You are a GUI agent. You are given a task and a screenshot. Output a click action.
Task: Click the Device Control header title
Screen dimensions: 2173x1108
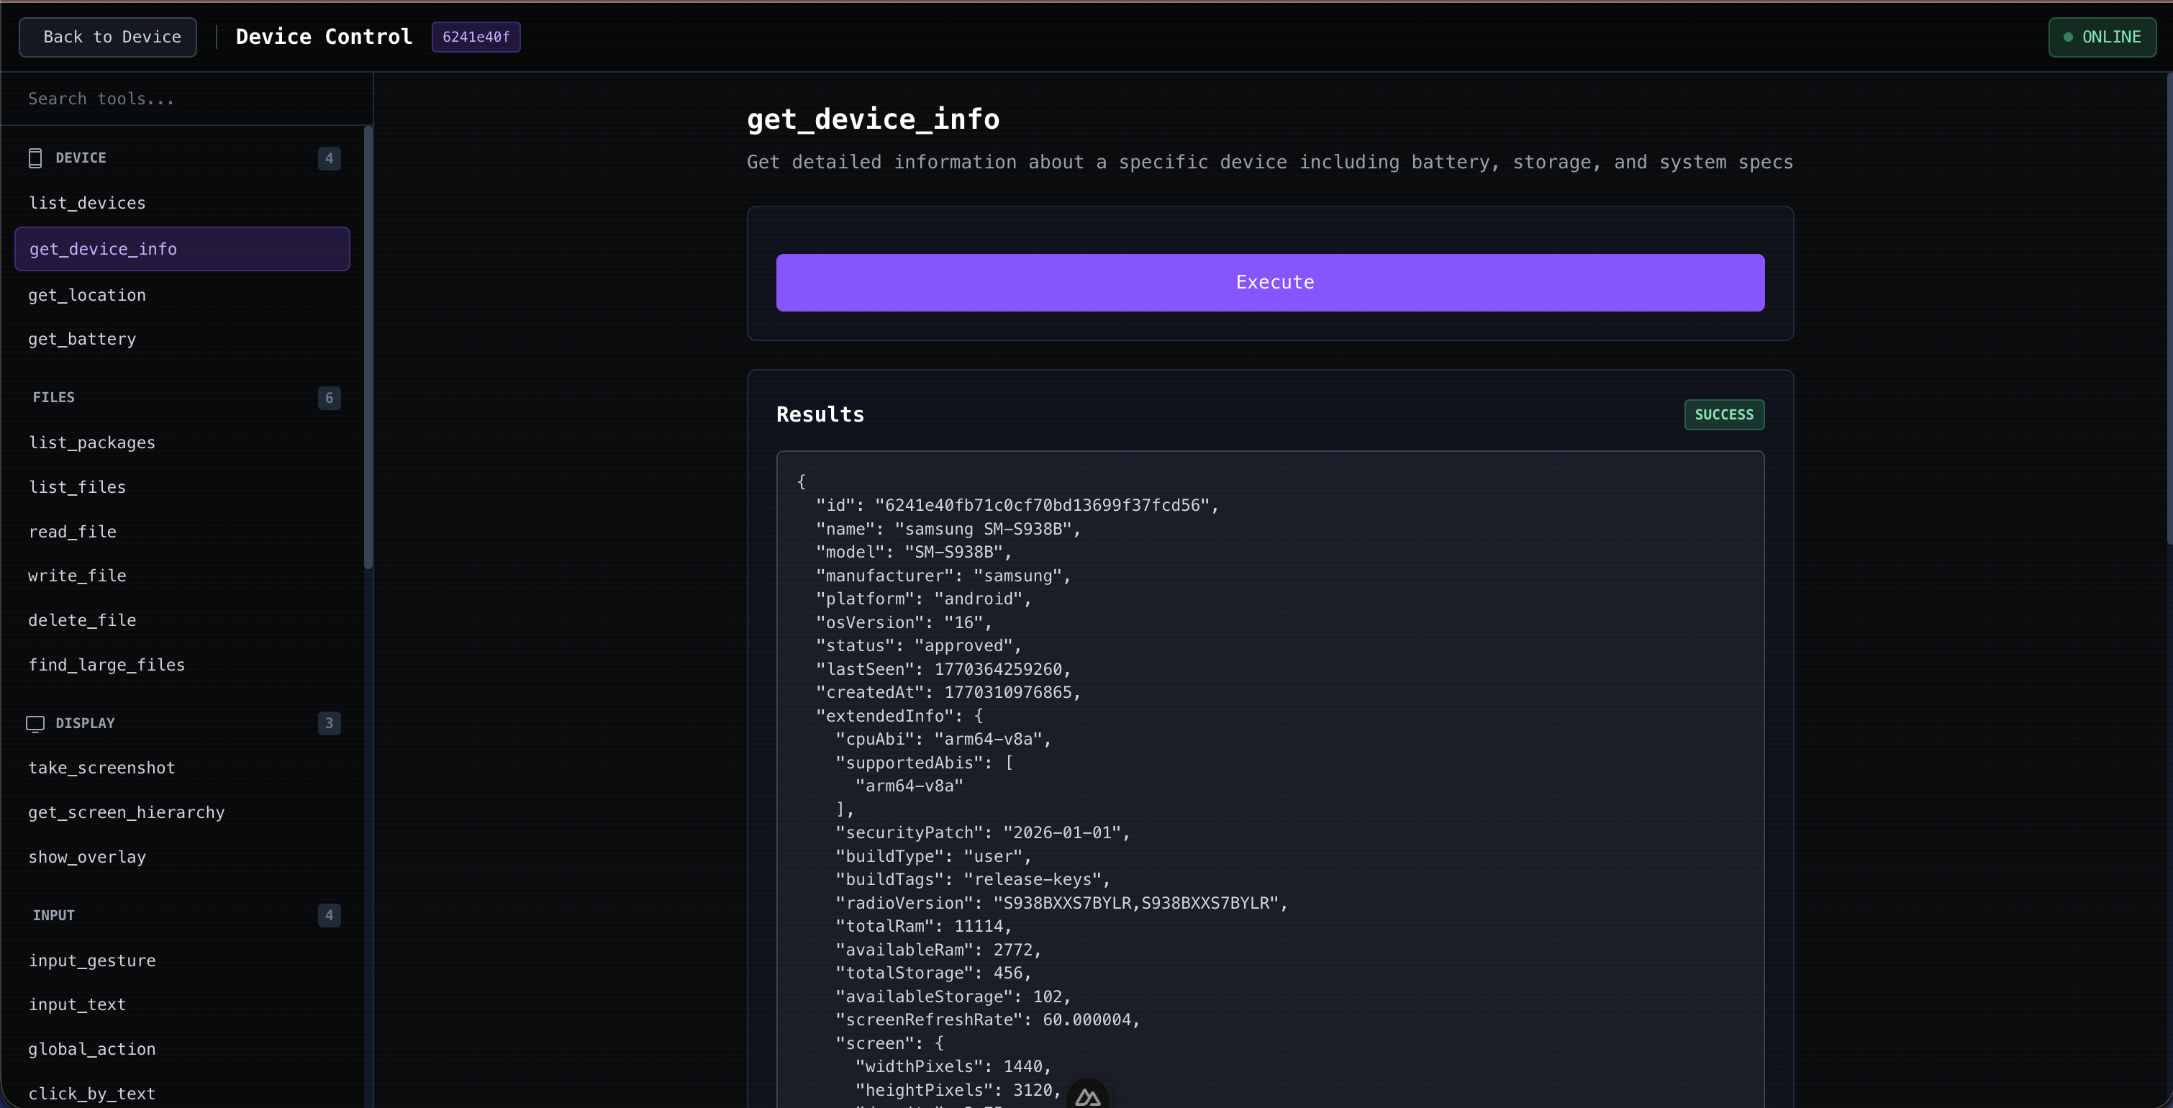[324, 37]
